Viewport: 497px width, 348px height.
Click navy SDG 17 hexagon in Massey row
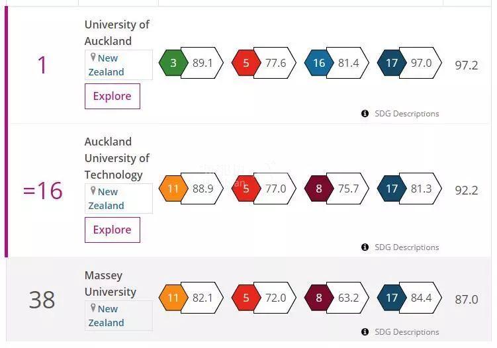(392, 298)
